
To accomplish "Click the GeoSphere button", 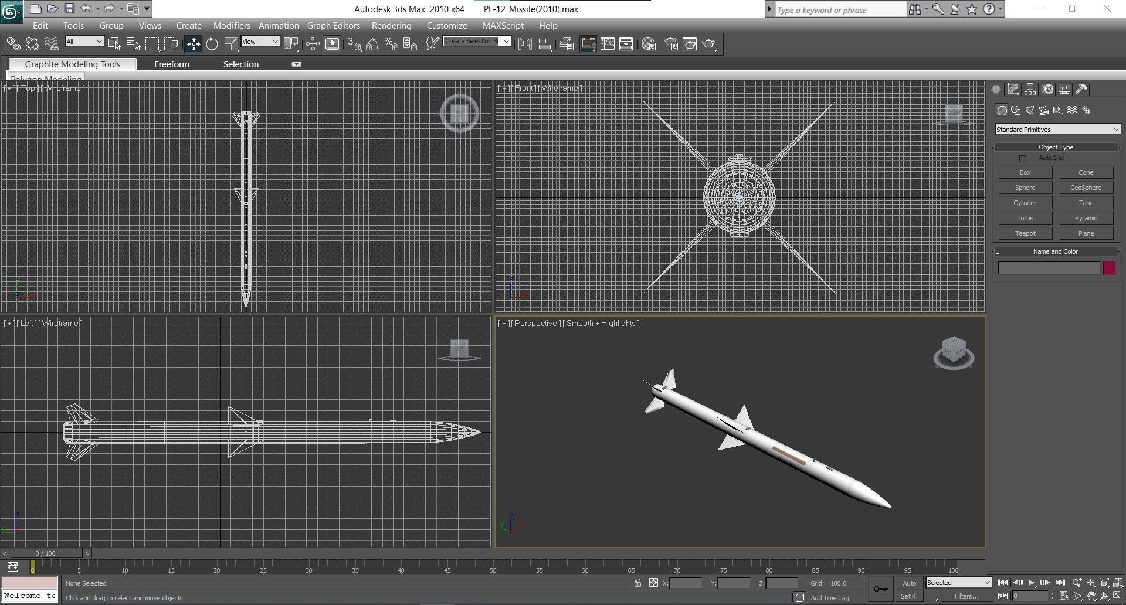I will [x=1086, y=188].
